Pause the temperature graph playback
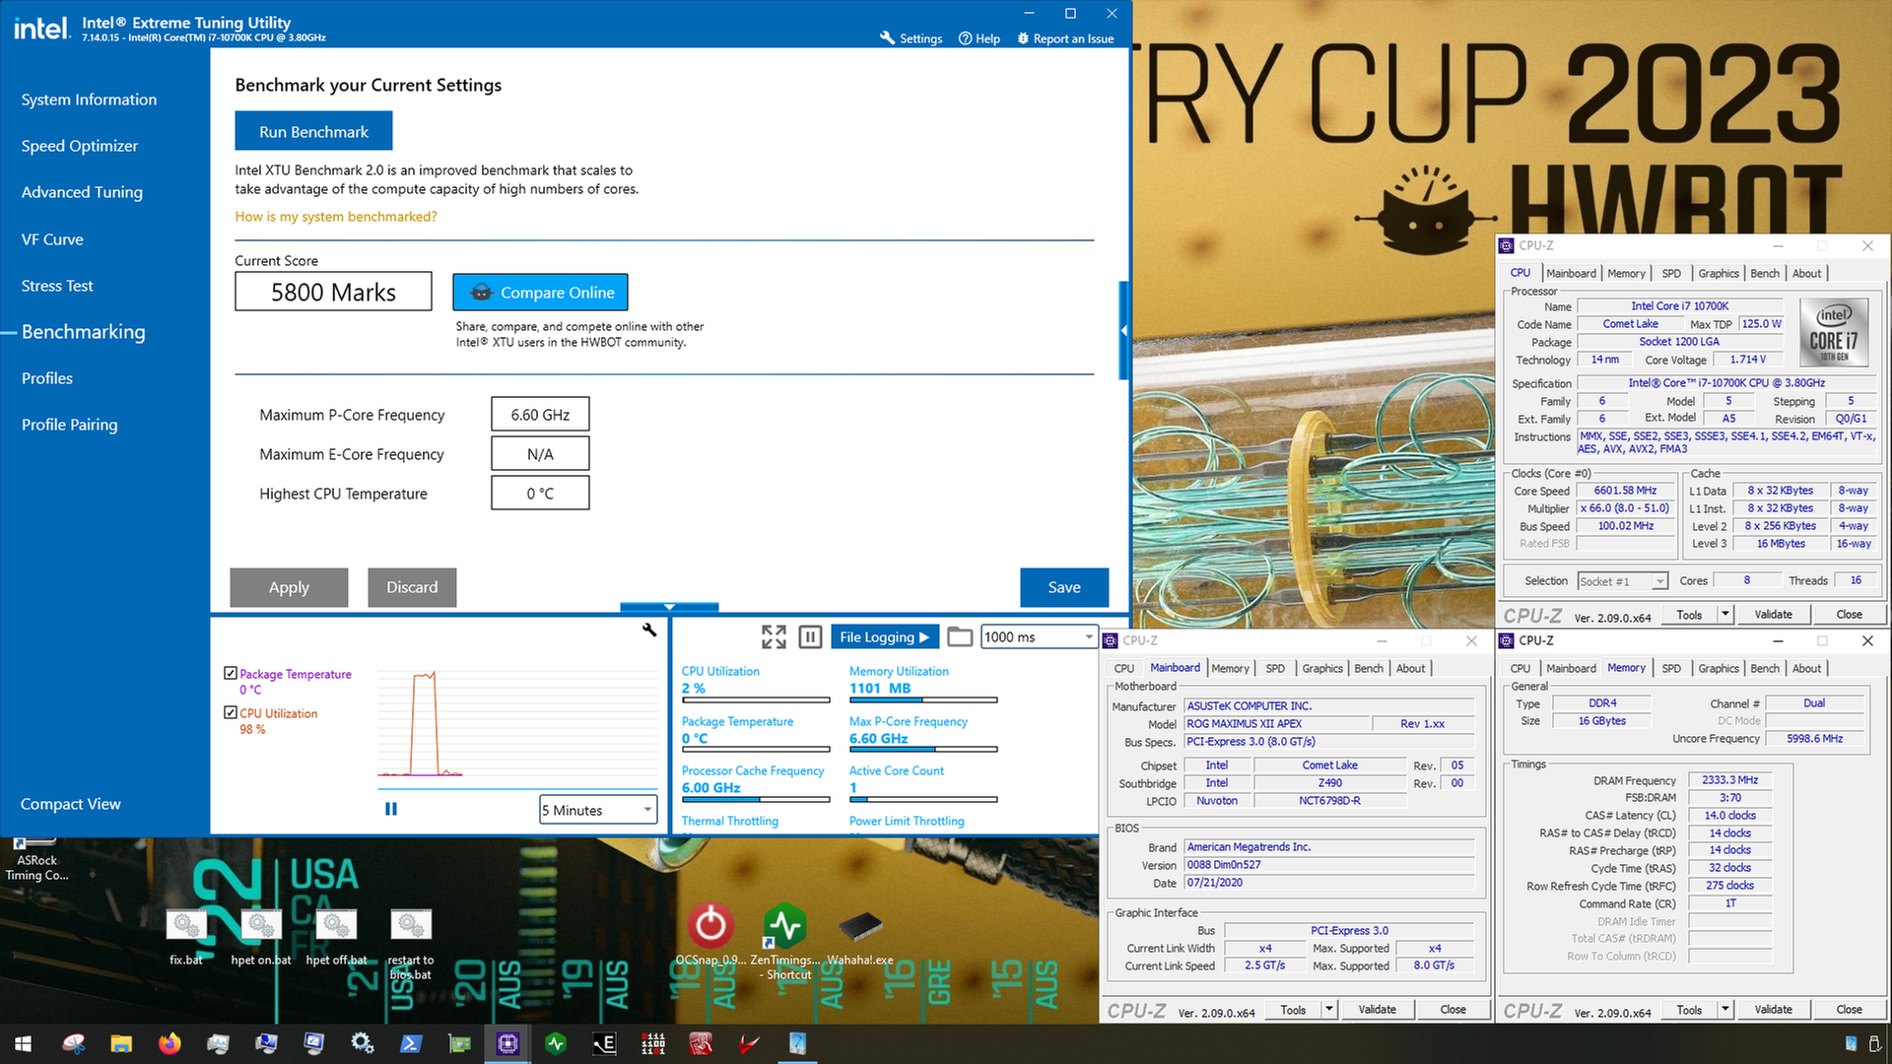Viewport: 1892px width, 1064px height. tap(391, 809)
